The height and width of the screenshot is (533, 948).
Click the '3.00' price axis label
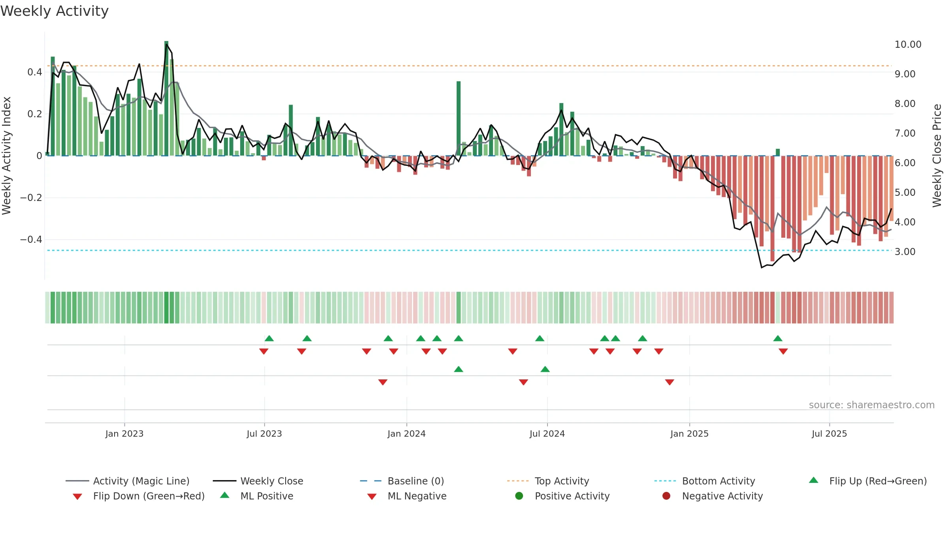905,251
